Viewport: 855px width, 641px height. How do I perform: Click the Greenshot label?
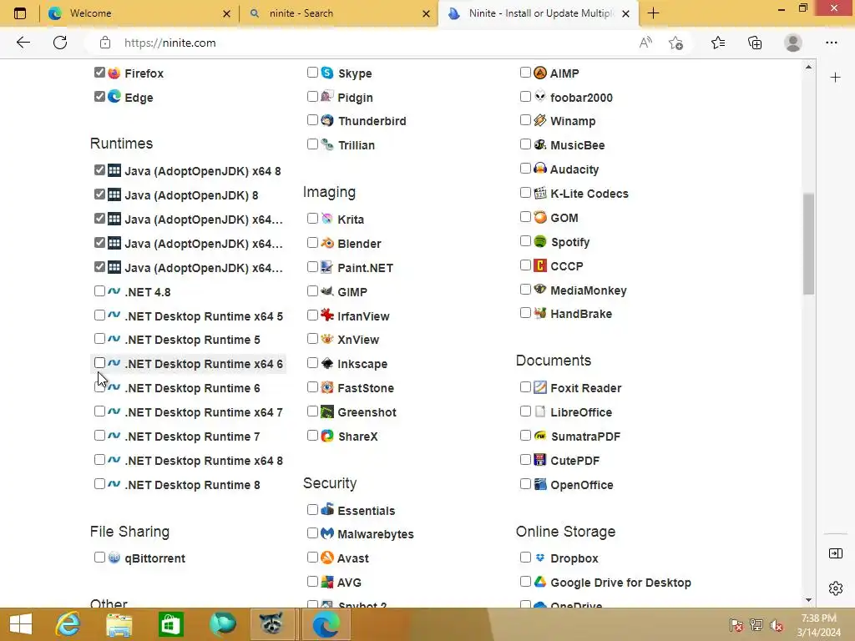(x=367, y=412)
